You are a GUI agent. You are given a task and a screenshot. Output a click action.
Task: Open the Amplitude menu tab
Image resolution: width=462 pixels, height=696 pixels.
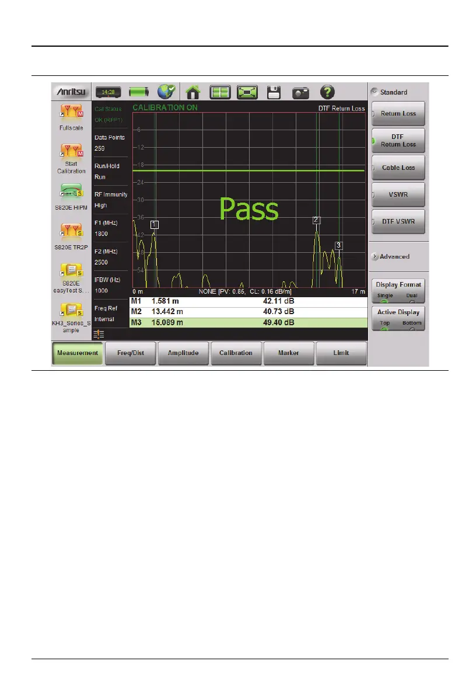pyautogui.click(x=183, y=353)
